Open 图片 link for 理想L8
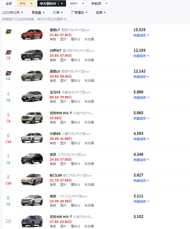The image size is (190, 229). (63, 81)
